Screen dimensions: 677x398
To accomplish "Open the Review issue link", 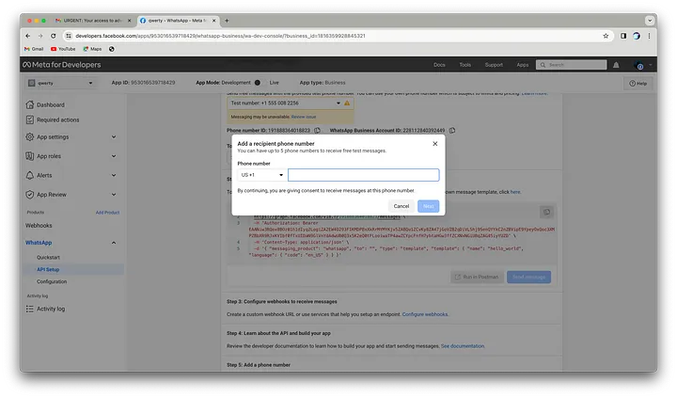I will coord(304,117).
